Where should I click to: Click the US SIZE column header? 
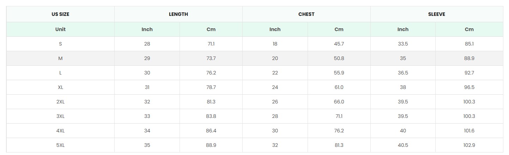tap(60, 14)
